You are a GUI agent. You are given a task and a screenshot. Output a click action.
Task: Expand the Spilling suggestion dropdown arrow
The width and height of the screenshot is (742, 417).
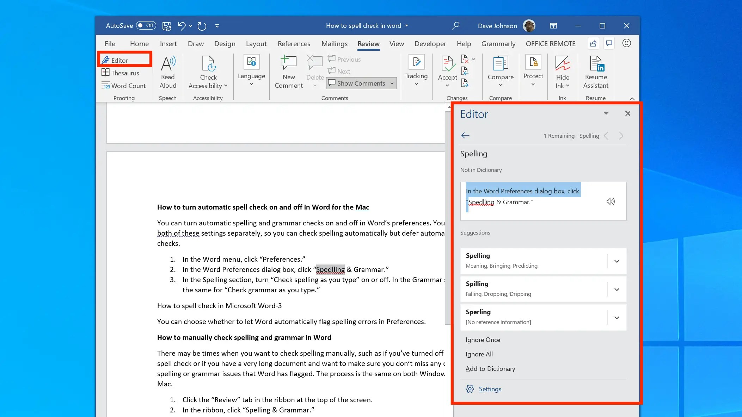tap(617, 290)
